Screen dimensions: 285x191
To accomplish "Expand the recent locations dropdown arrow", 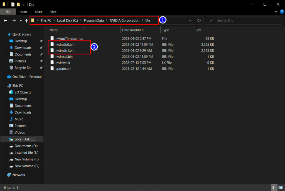I will [x=21, y=21].
